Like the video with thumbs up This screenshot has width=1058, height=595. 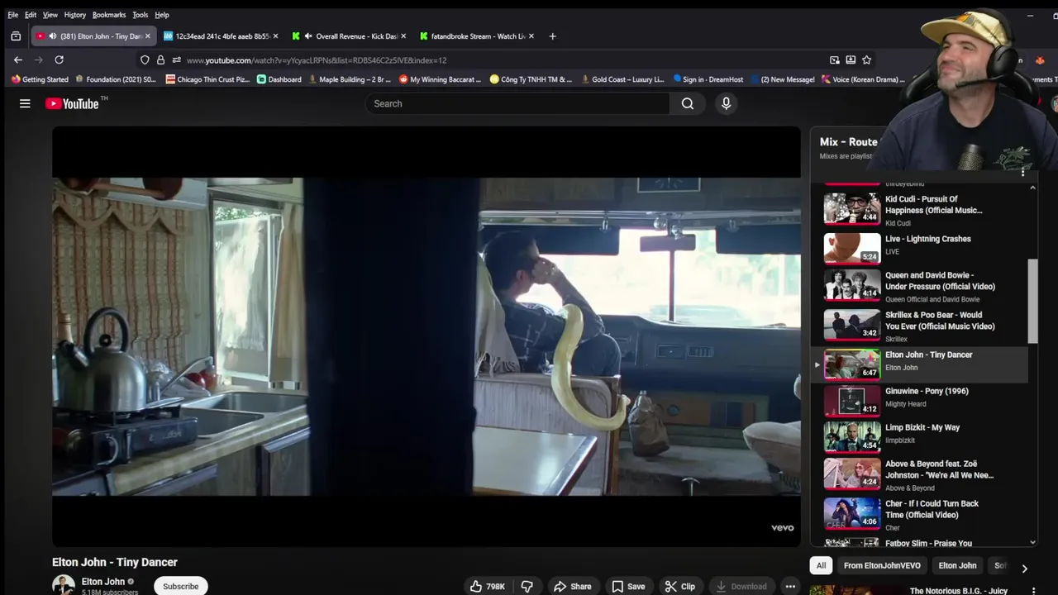[x=487, y=586]
